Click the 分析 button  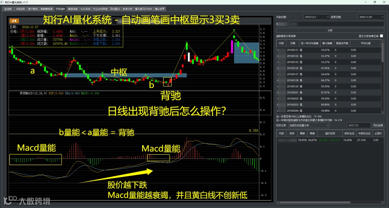pos(330,30)
